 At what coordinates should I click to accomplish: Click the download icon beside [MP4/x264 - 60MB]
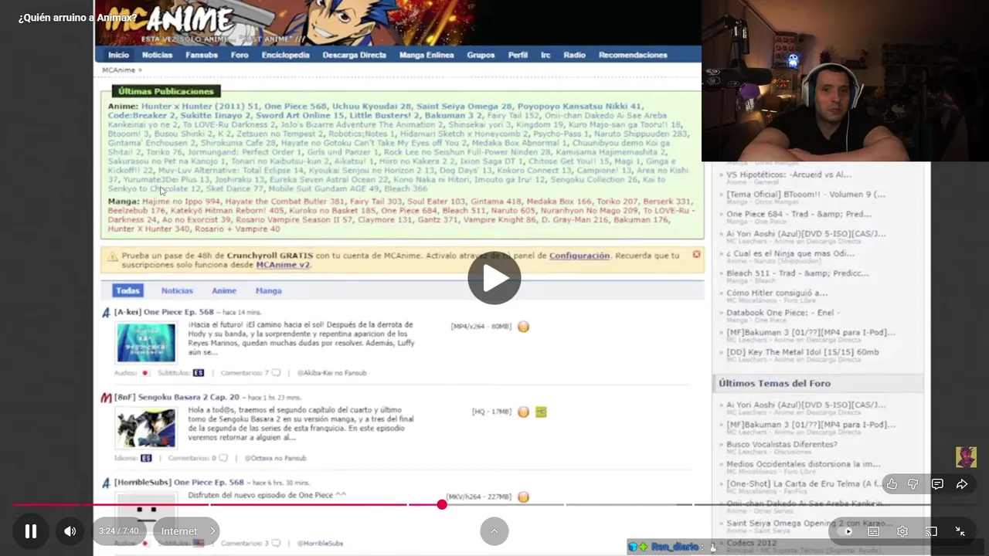coord(523,327)
